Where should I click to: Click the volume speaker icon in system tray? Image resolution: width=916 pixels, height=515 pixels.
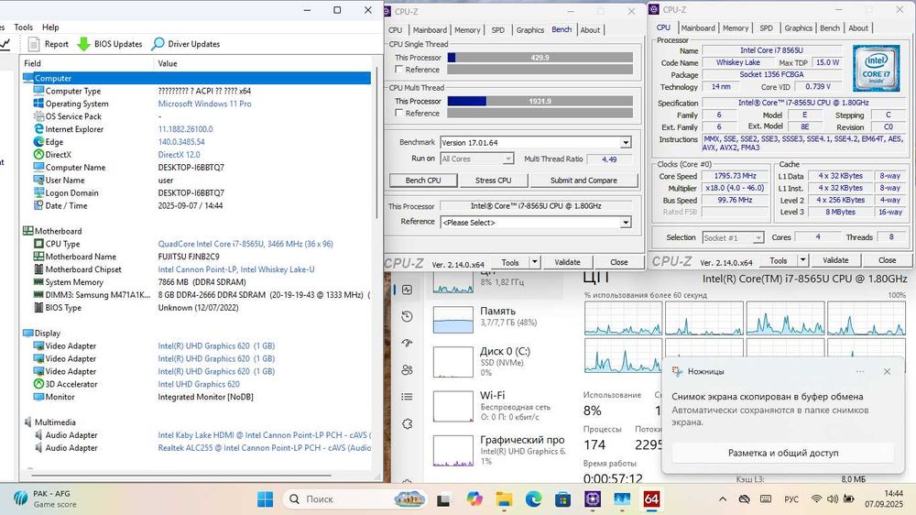click(833, 499)
